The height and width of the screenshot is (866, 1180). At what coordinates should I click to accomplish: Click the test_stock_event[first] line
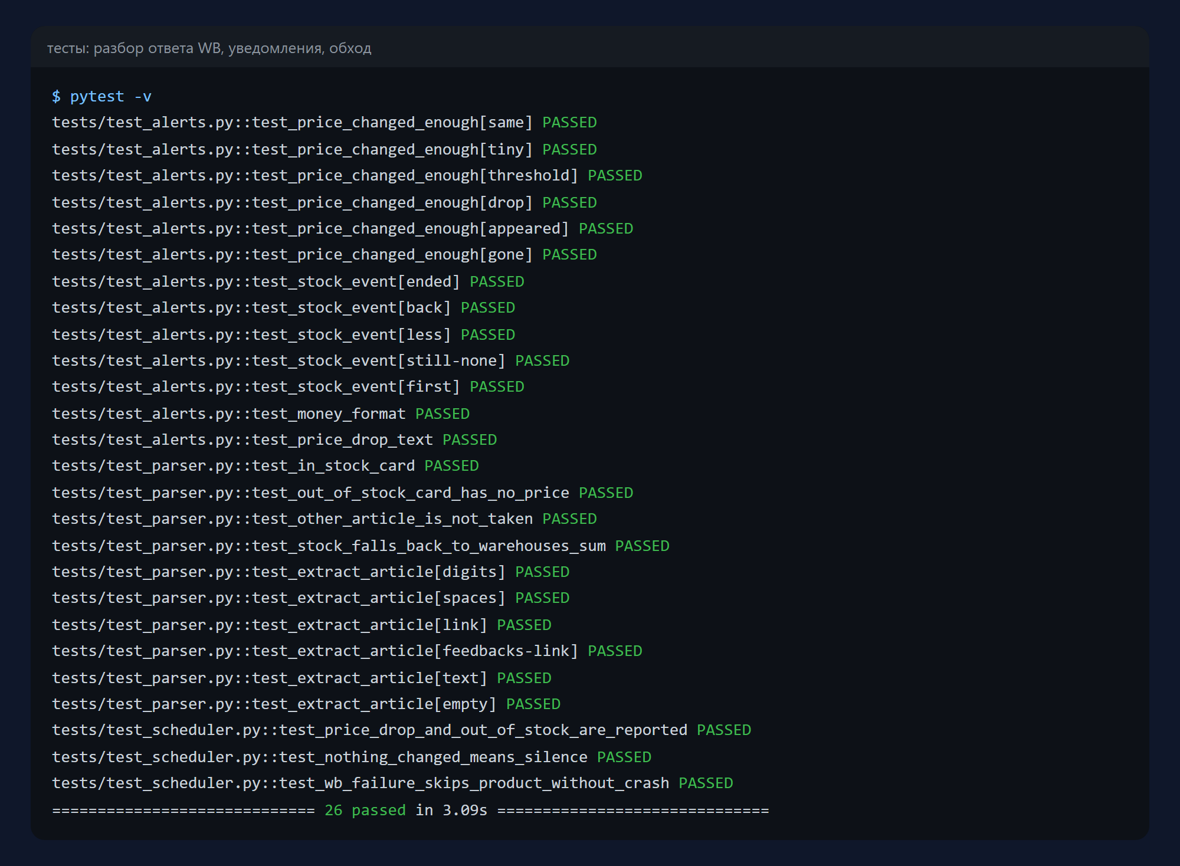point(288,387)
